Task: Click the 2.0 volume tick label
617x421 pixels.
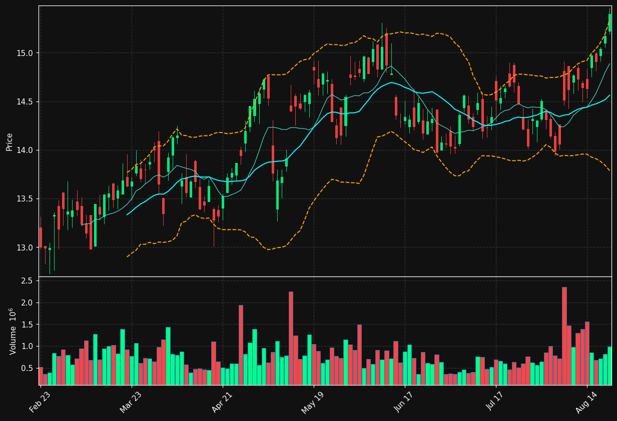Action: 28,302
